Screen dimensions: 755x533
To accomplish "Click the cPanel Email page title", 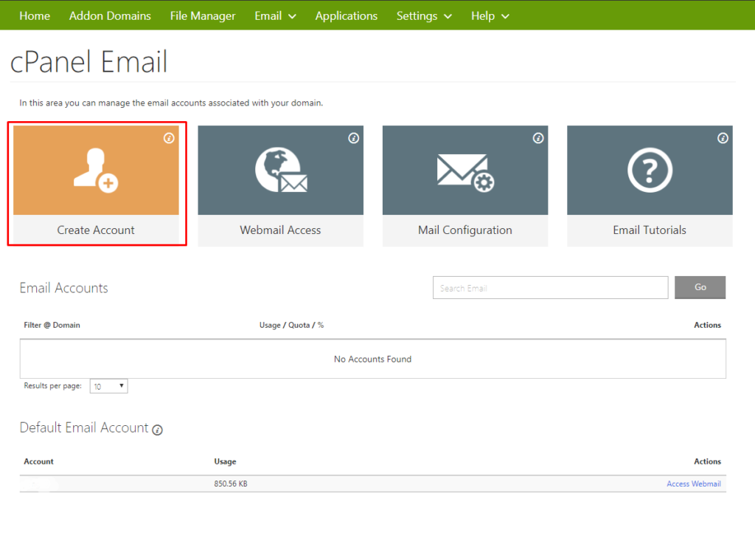I will coord(88,62).
